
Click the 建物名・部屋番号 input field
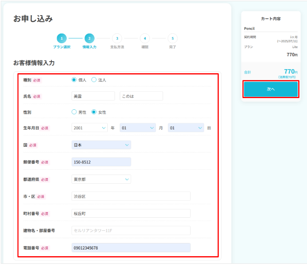click(131, 231)
